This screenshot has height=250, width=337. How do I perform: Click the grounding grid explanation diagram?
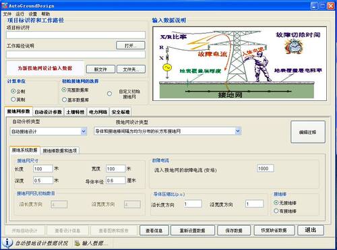[x=240, y=63]
